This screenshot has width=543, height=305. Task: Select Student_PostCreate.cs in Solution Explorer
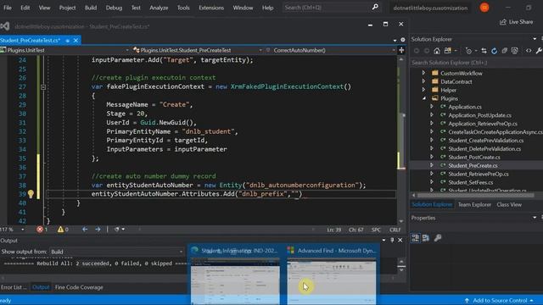pyautogui.click(x=474, y=157)
